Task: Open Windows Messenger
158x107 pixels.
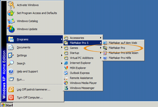Action: pyautogui.click(x=83, y=88)
